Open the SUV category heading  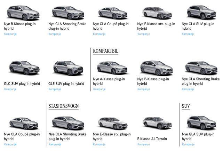click(x=186, y=106)
